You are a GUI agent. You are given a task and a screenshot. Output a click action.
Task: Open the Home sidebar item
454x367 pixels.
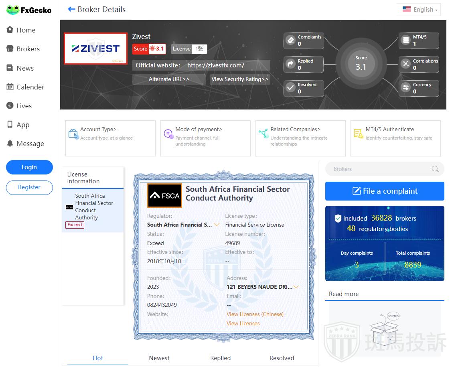pyautogui.click(x=26, y=30)
